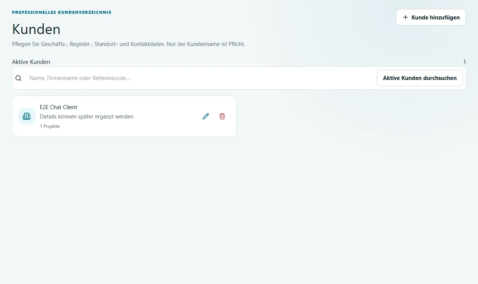478x284 pixels.
Task: Edit E2E Chat Client with pencil icon
Action: [x=206, y=116]
